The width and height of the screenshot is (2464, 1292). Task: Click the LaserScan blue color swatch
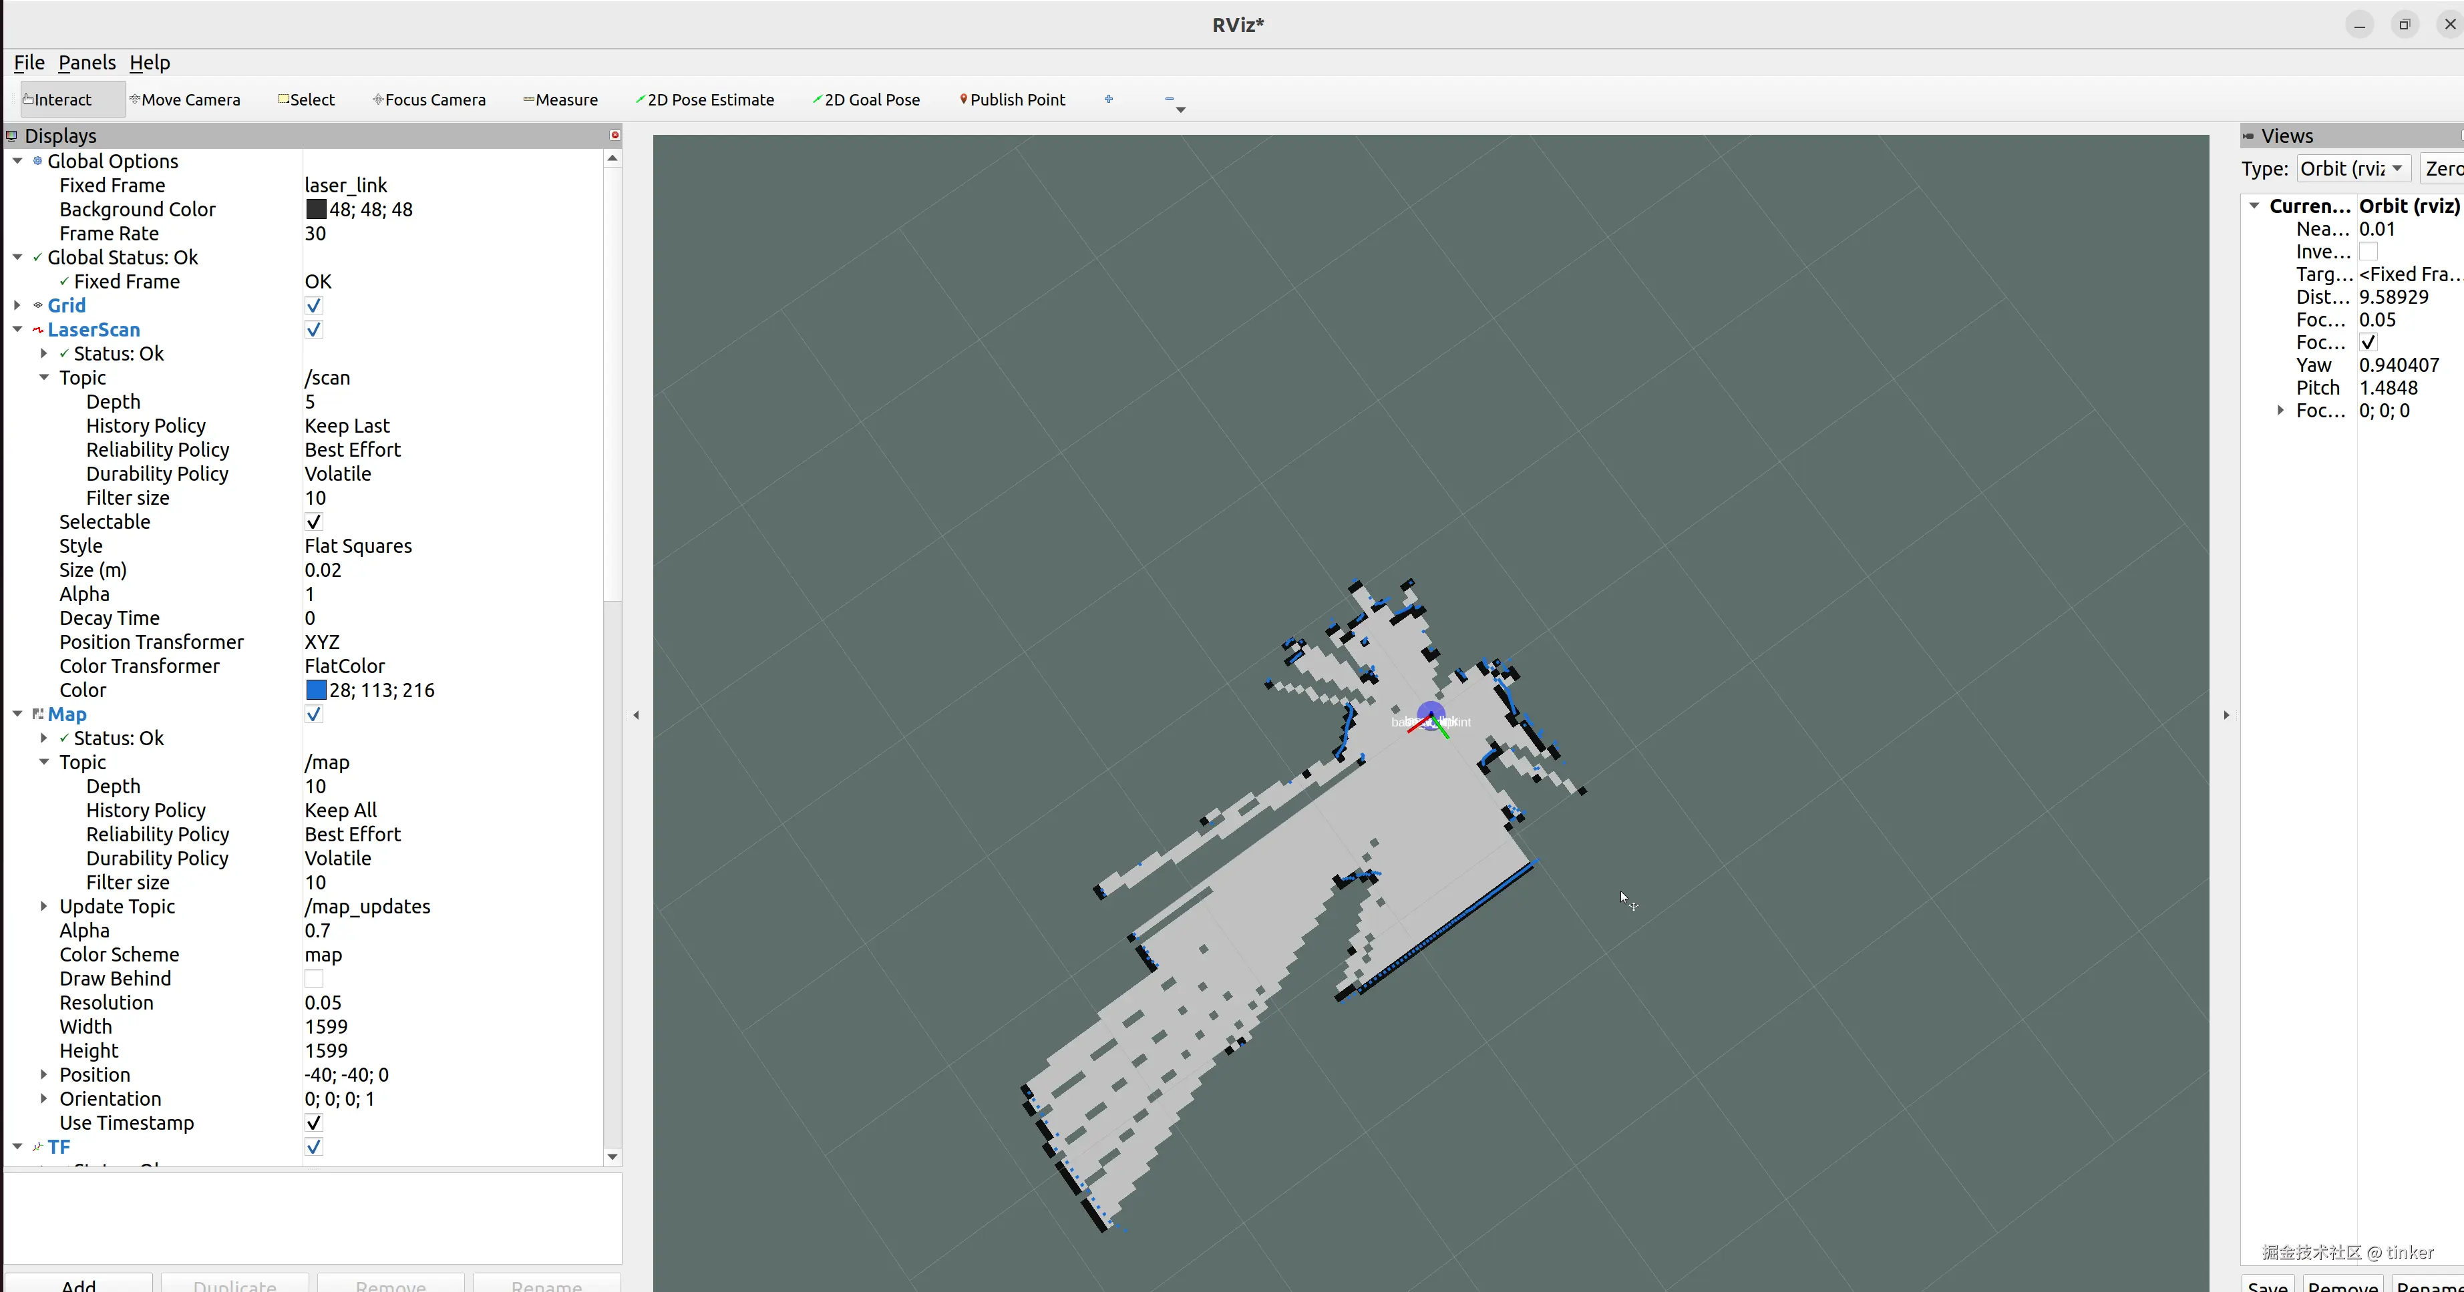click(316, 690)
